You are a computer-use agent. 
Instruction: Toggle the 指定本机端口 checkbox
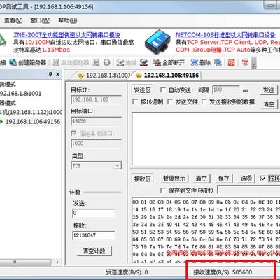click(73, 133)
